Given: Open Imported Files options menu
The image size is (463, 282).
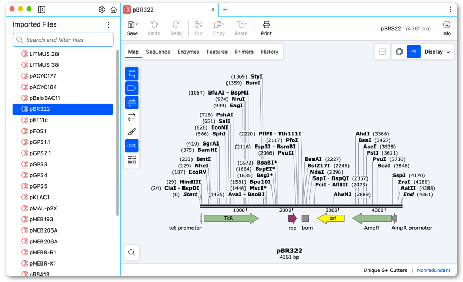Looking at the screenshot, I should coord(108,25).
